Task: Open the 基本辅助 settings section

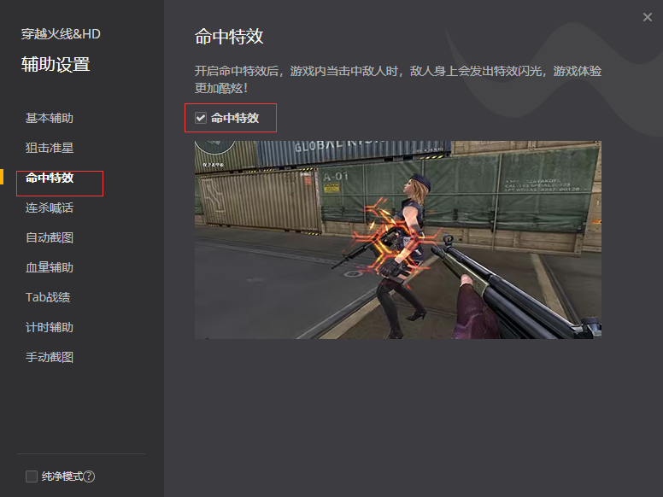Action: [50, 118]
